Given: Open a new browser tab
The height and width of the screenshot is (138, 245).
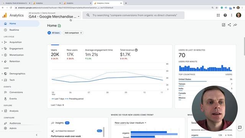Looking at the screenshot, I should pos(126,3).
